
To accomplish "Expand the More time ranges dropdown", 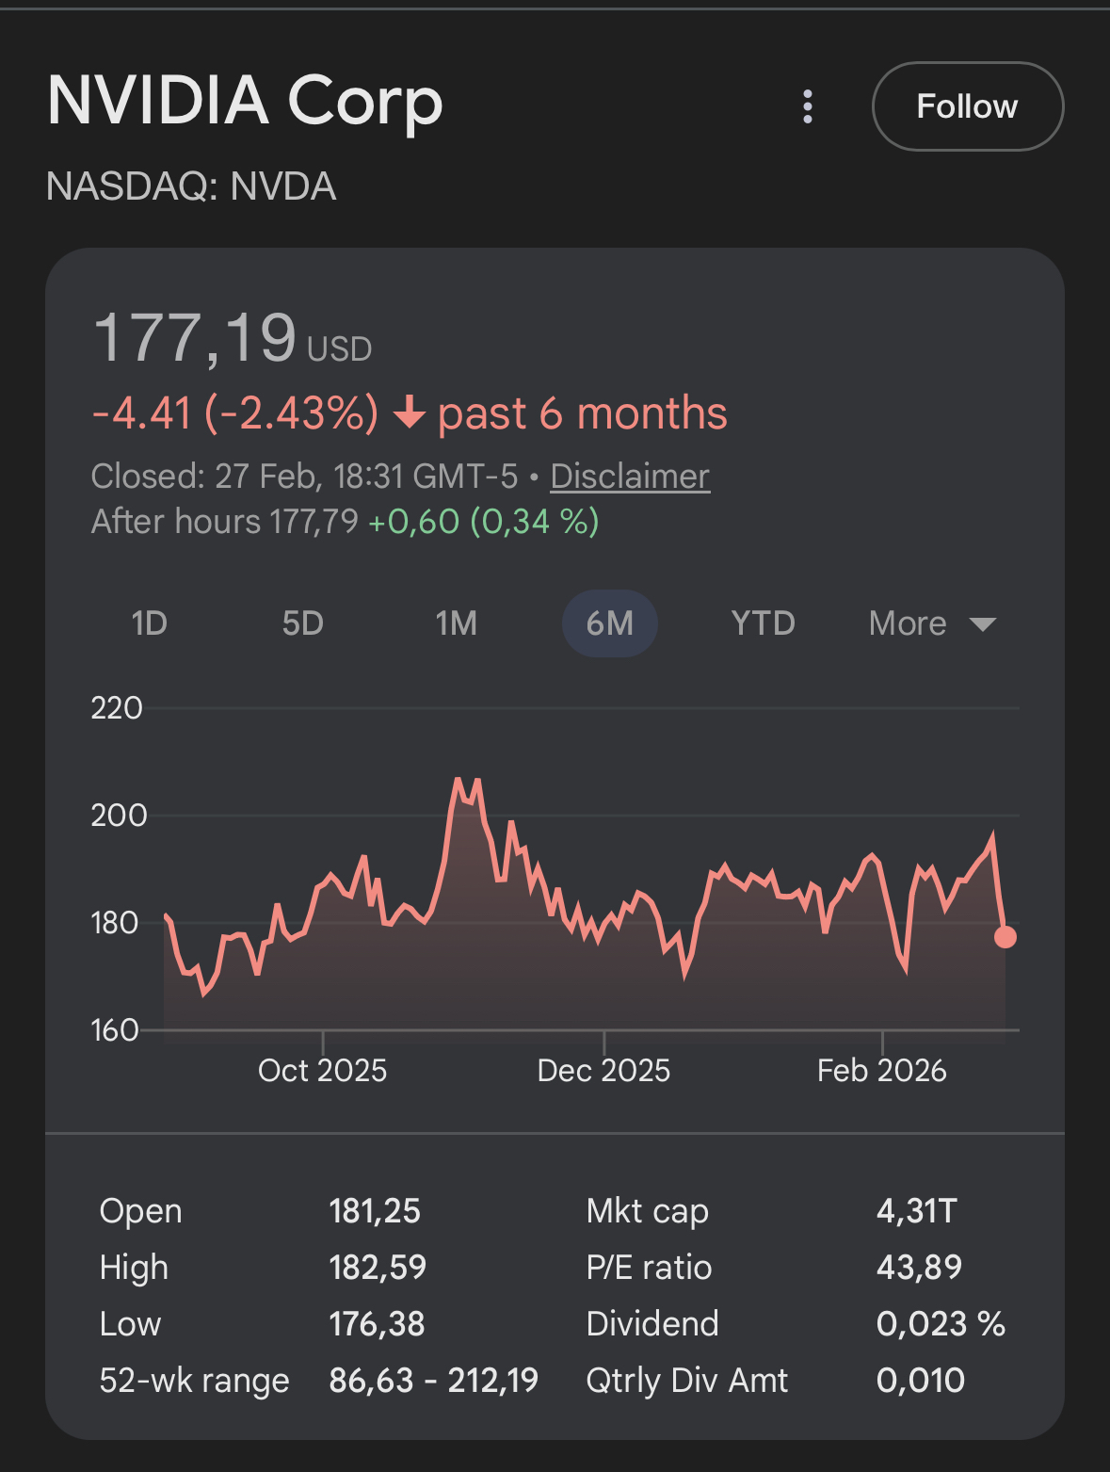I will [x=931, y=623].
